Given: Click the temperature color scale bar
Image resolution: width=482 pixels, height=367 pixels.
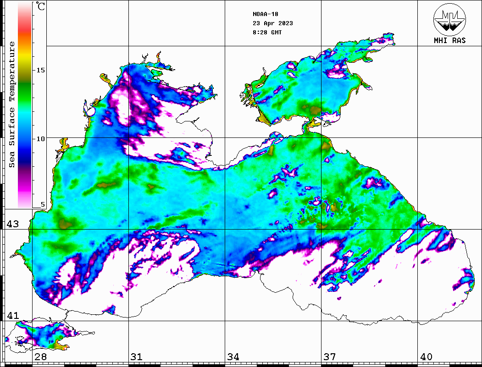Looking at the screenshot, I should [25, 105].
